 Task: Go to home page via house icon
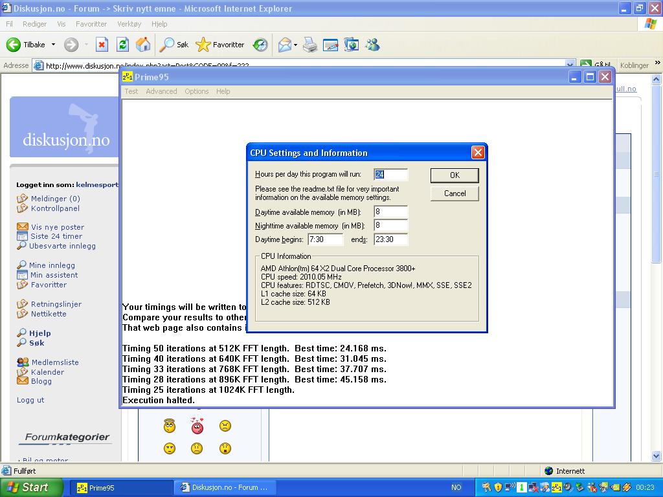coord(143,45)
